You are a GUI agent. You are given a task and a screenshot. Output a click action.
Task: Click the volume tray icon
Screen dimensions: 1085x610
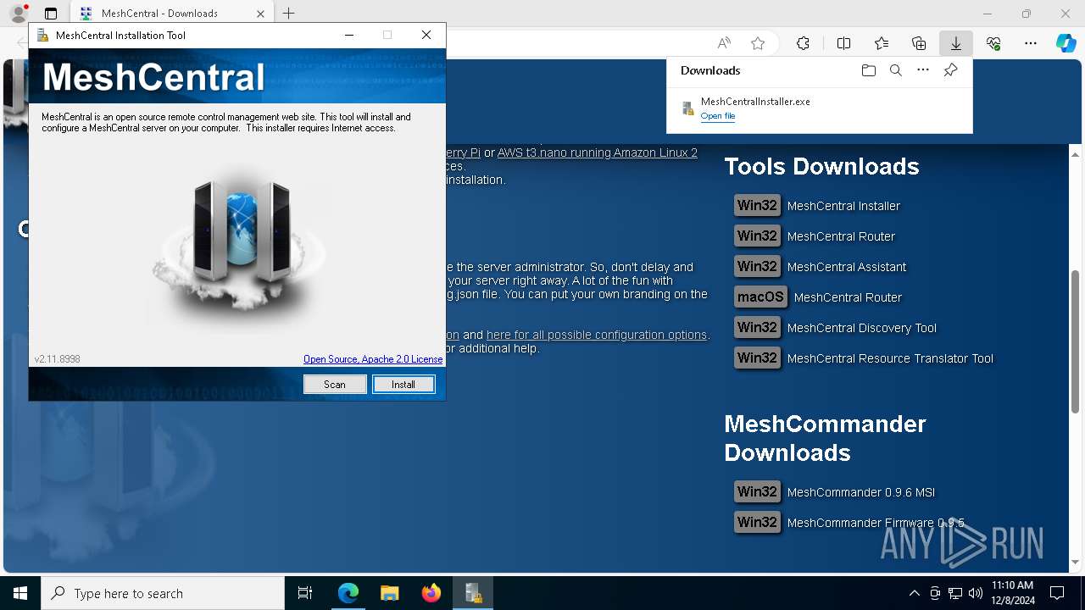tap(975, 593)
